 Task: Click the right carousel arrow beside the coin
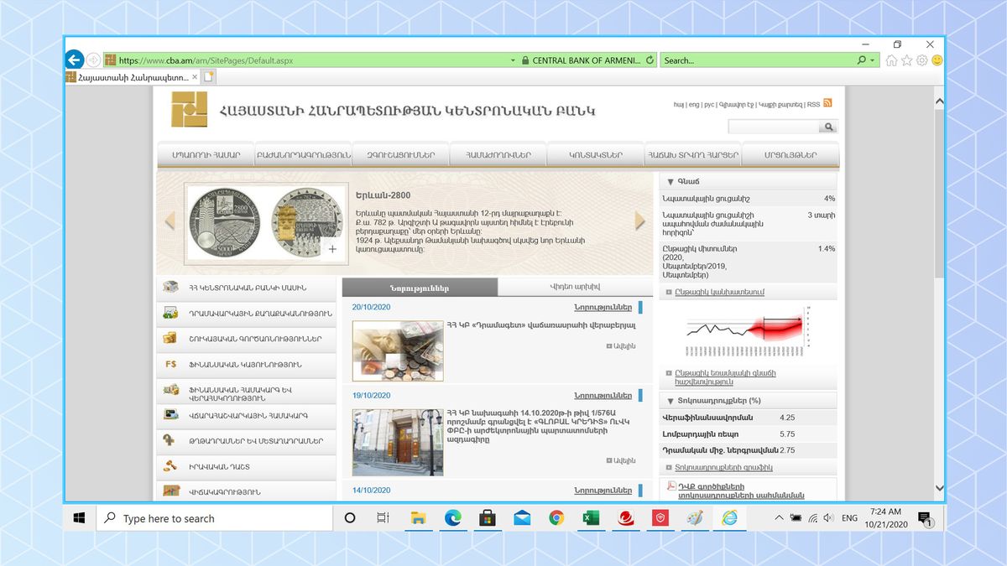[640, 220]
